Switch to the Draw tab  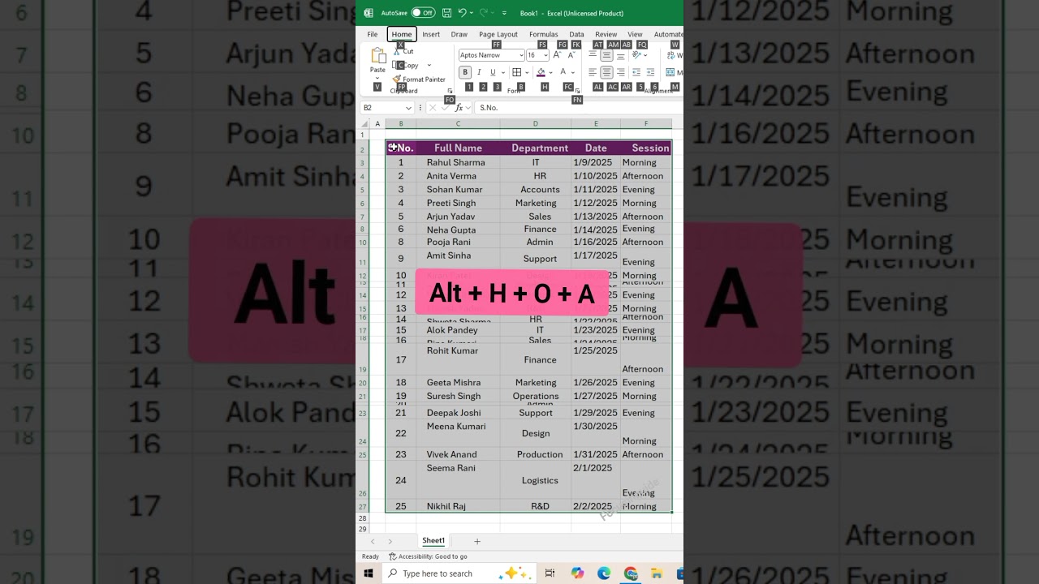(459, 34)
